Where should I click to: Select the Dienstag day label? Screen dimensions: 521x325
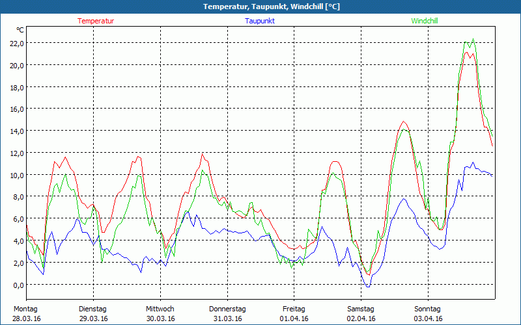coord(92,309)
